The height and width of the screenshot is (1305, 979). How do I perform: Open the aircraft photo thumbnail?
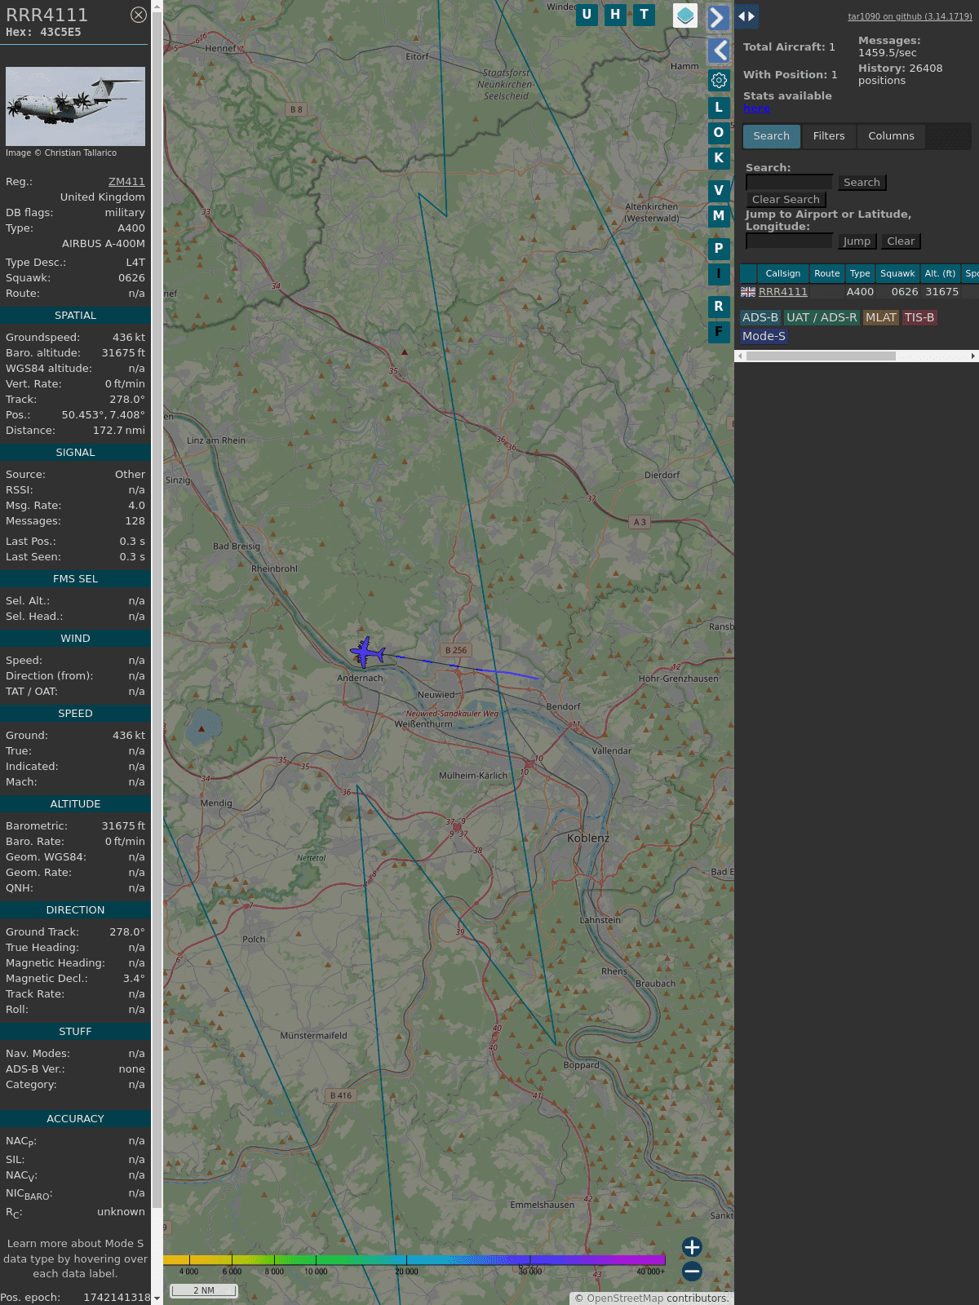pos(75,106)
